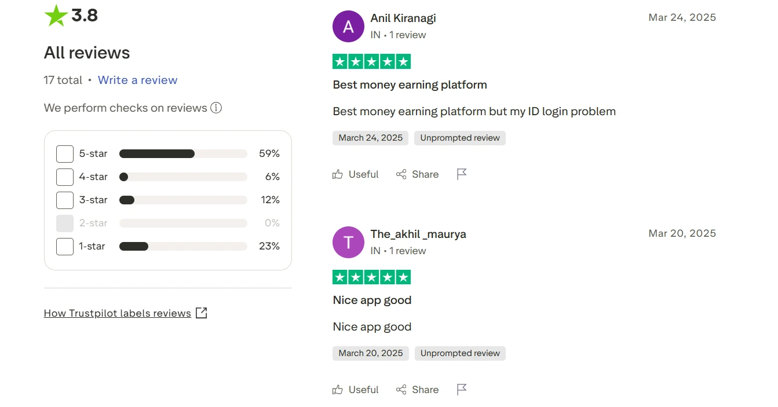
Task: Open The_akhil_maurya profile name
Action: click(418, 234)
